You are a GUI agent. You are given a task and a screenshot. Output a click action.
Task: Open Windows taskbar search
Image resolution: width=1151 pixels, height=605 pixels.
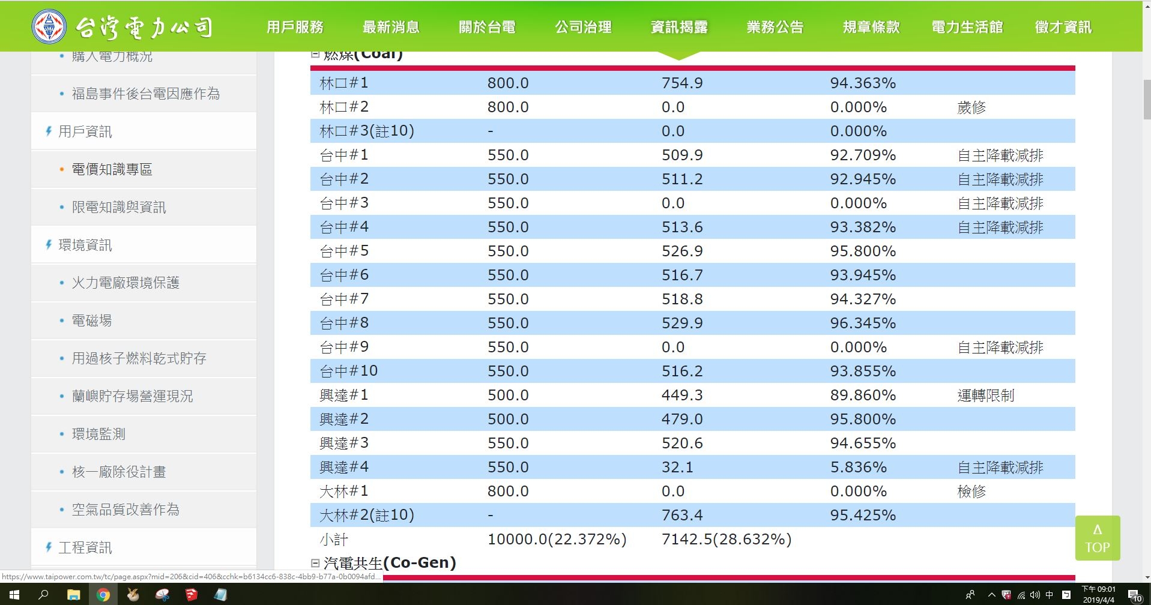pyautogui.click(x=43, y=595)
